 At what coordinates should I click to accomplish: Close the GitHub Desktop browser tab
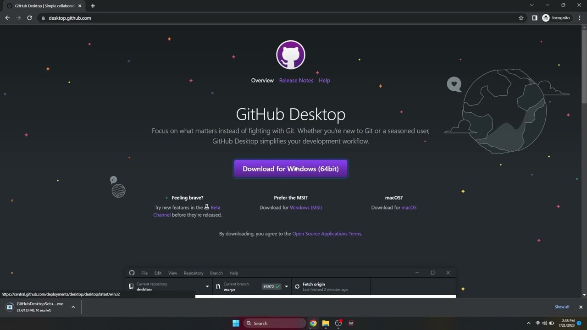(80, 6)
